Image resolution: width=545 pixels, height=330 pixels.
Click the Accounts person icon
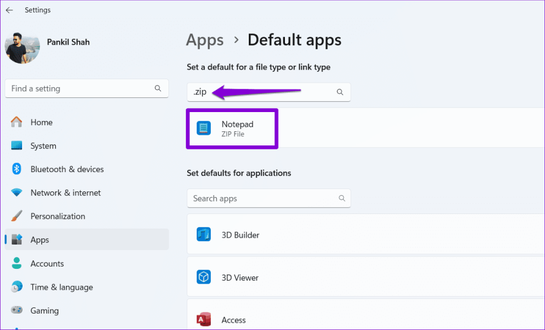pyautogui.click(x=15, y=263)
